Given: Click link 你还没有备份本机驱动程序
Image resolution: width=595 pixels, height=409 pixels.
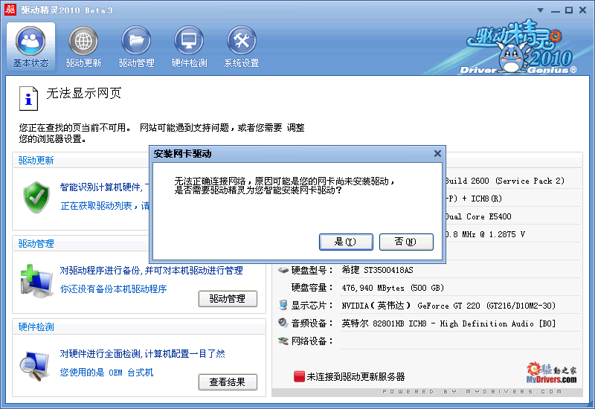Looking at the screenshot, I should [114, 289].
